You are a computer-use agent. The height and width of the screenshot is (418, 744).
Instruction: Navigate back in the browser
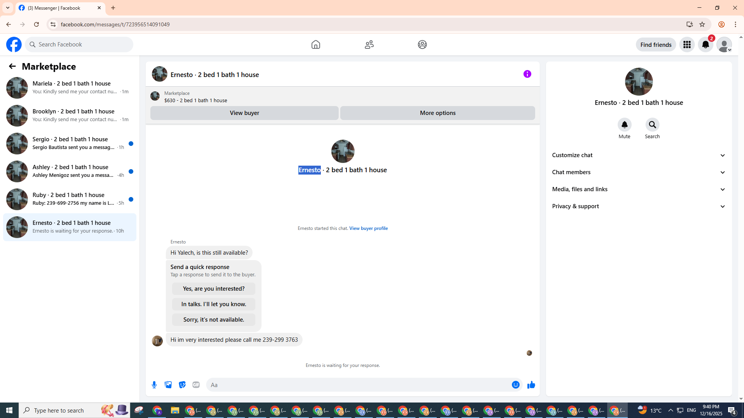(x=9, y=24)
